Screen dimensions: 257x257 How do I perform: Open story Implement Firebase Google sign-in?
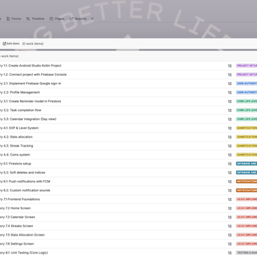click(x=31, y=84)
